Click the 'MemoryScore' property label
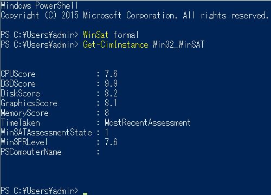 24,113
